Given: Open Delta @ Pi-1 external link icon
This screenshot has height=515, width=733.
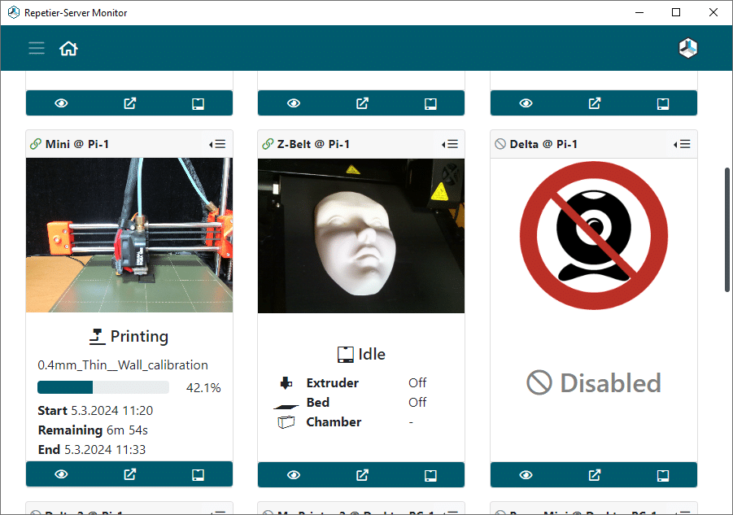Looking at the screenshot, I should (x=594, y=475).
